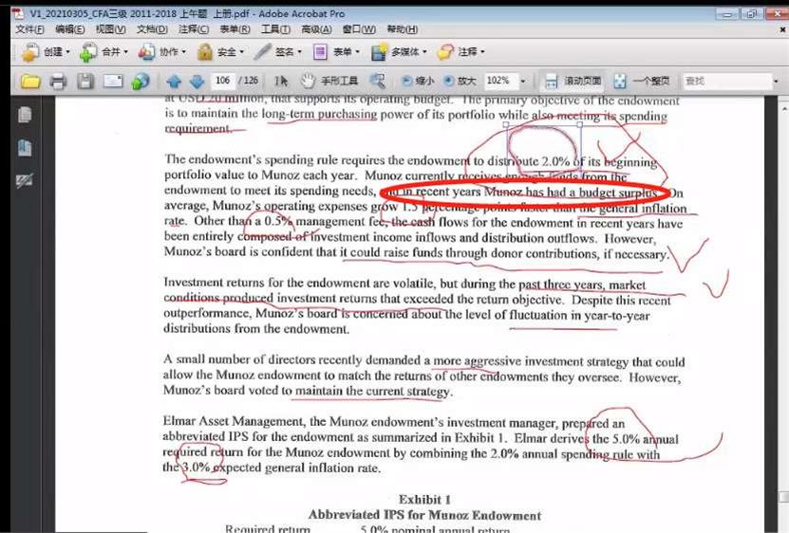Image resolution: width=789 pixels, height=533 pixels.
Task: Choose the text select cursor tool
Action: 281,81
